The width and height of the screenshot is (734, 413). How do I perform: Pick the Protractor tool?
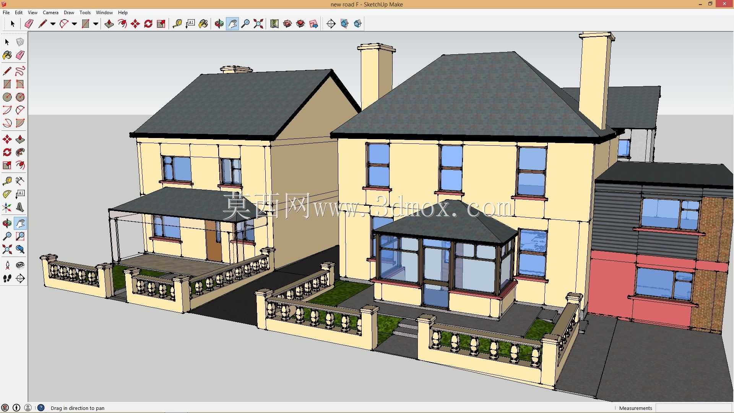click(x=7, y=194)
